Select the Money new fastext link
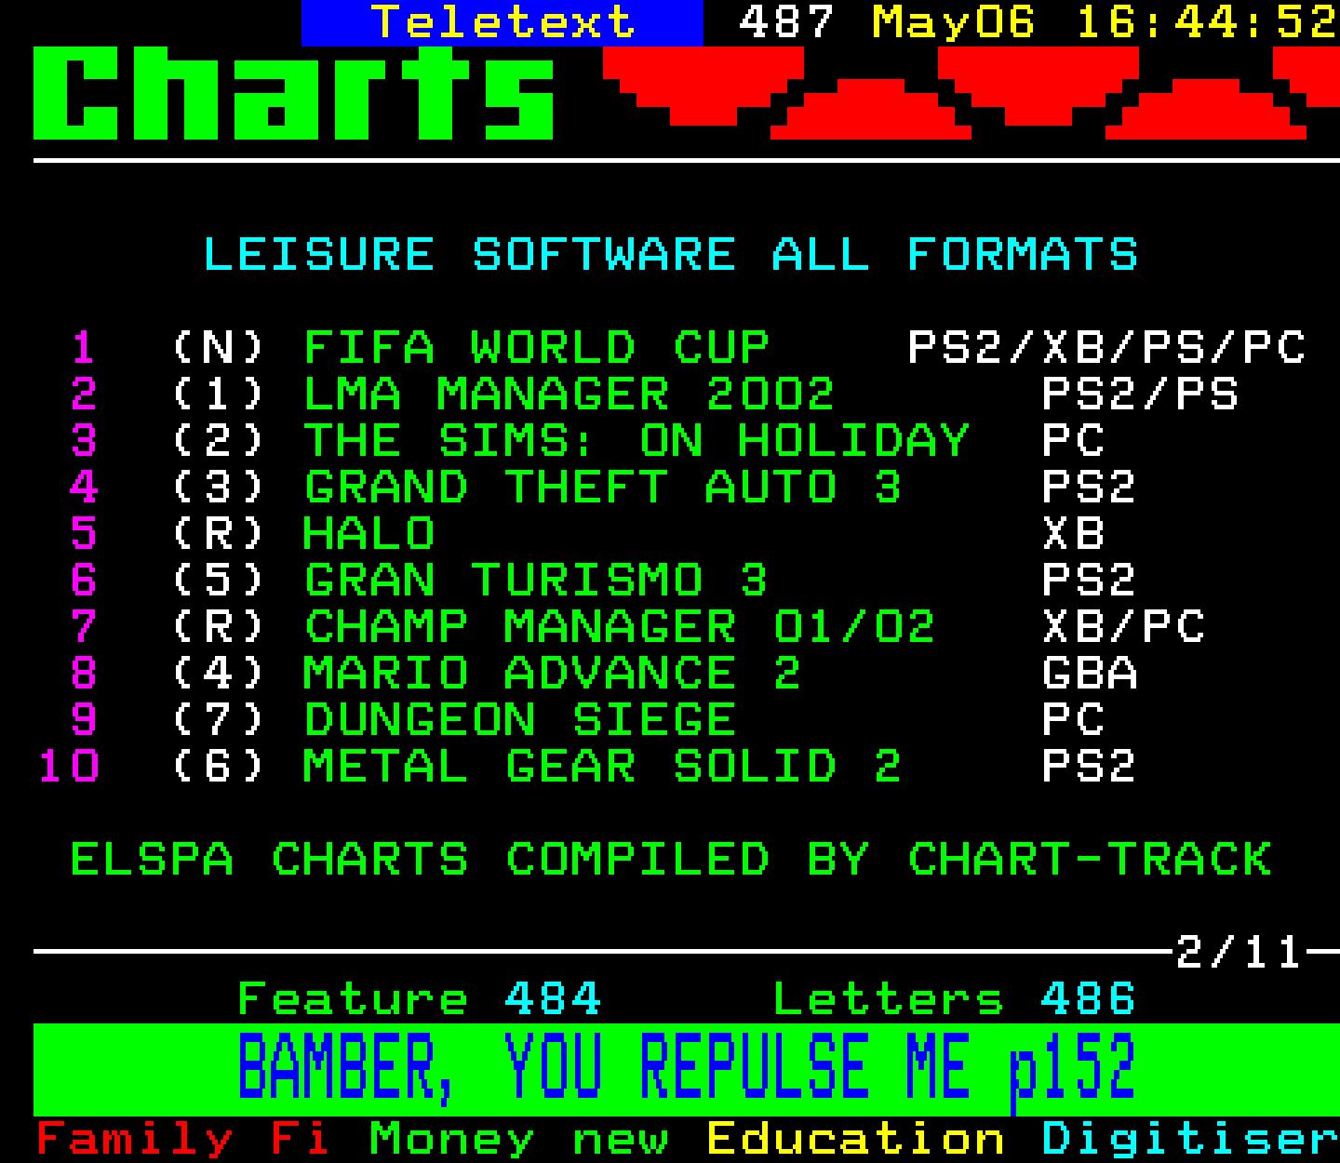The width and height of the screenshot is (1340, 1163). coord(519,1139)
